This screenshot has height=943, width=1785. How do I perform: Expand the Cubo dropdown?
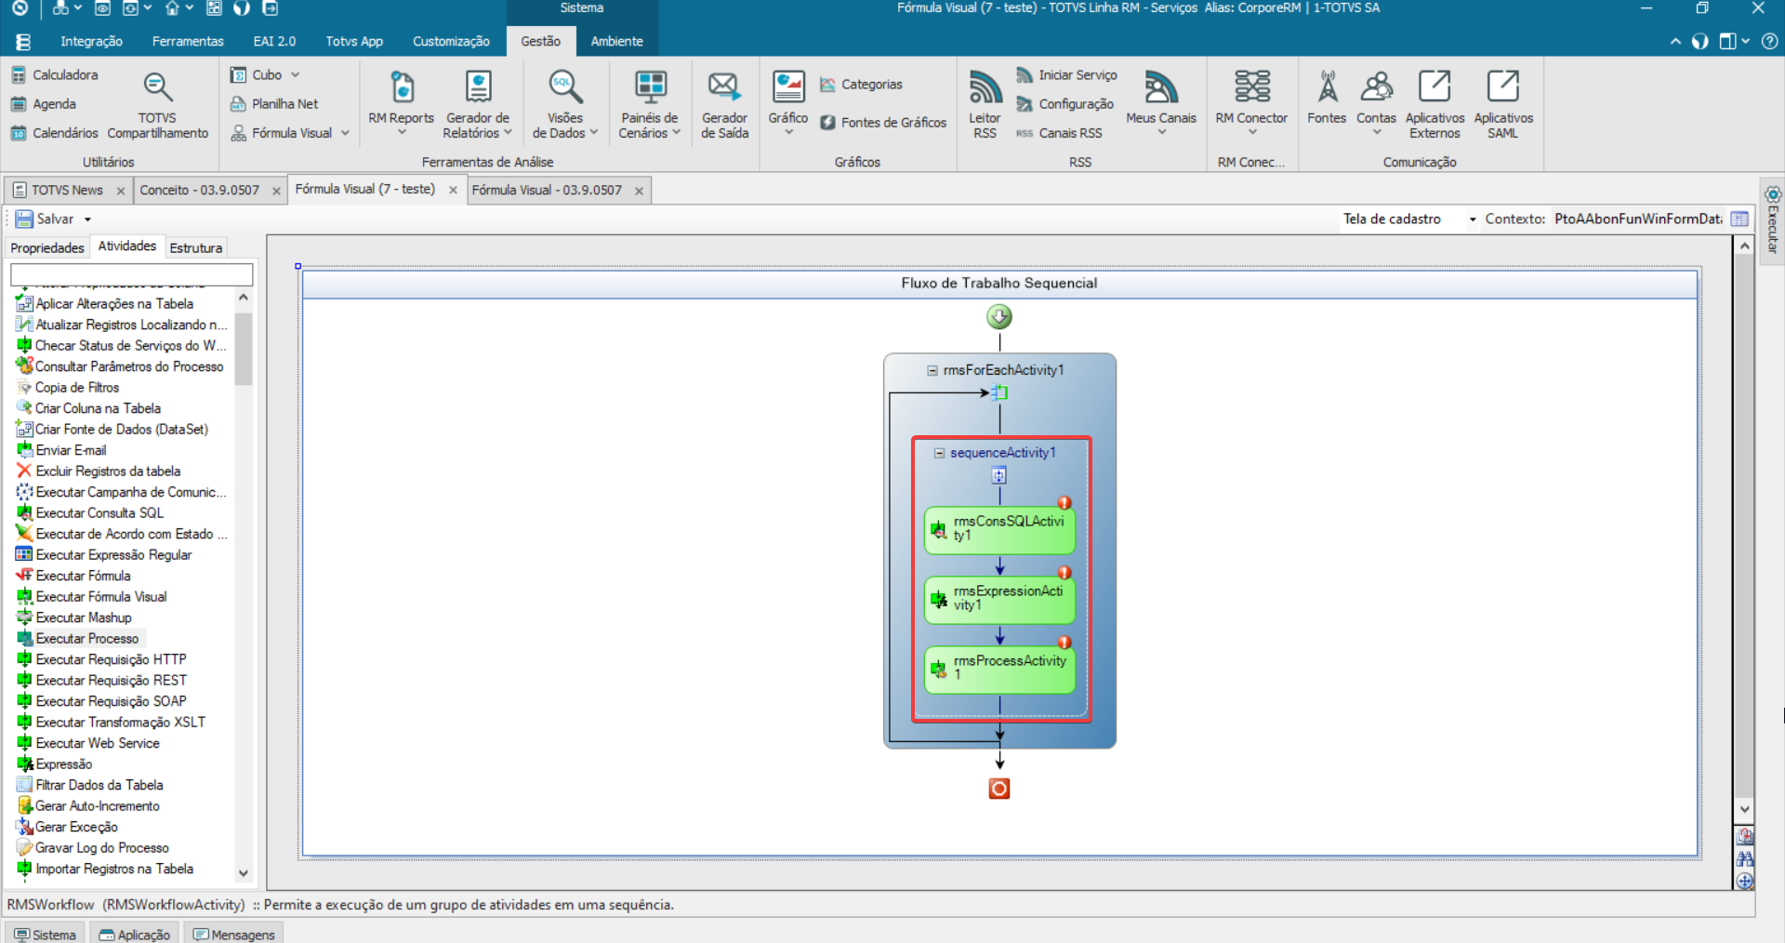pos(296,74)
